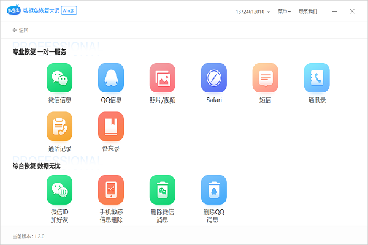Click the 综合恢复 数据无忧 heading

click(x=36, y=166)
